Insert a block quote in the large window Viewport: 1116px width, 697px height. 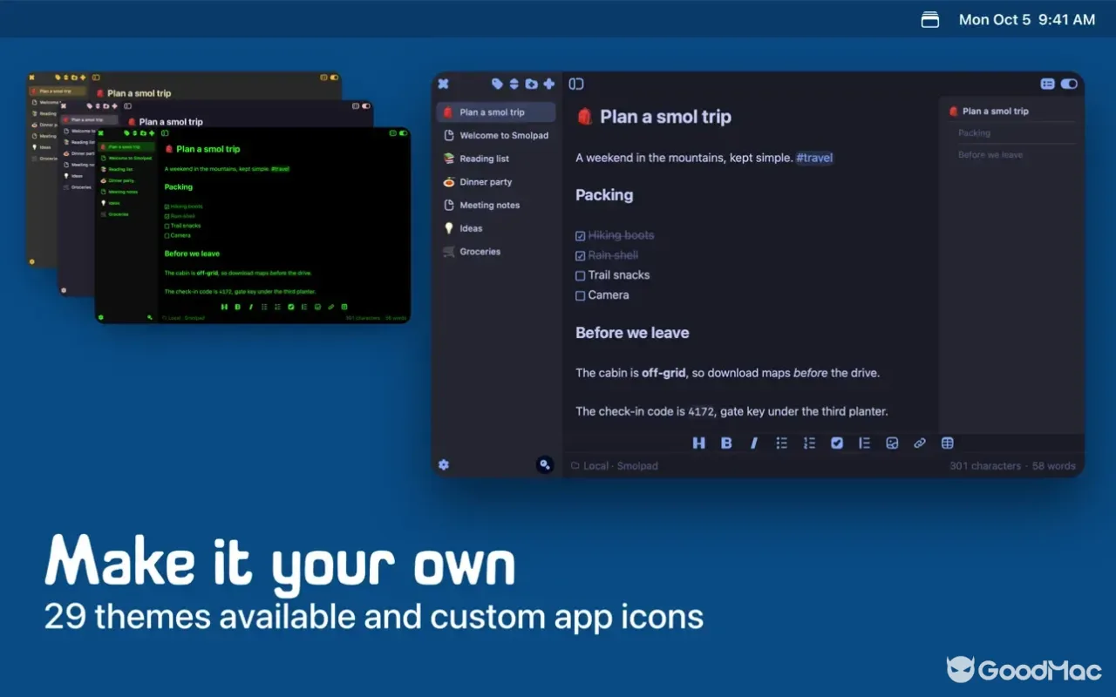(864, 443)
